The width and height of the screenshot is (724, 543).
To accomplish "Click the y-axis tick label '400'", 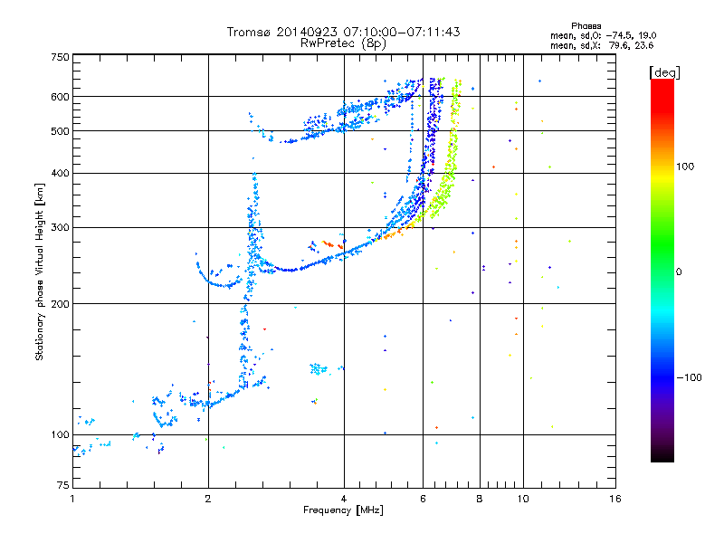I will click(x=61, y=173).
